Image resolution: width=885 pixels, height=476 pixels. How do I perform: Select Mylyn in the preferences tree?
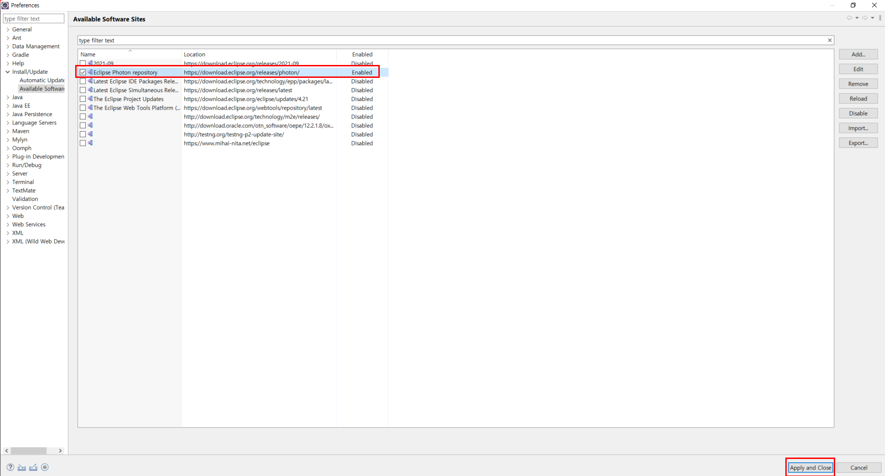[x=19, y=140]
